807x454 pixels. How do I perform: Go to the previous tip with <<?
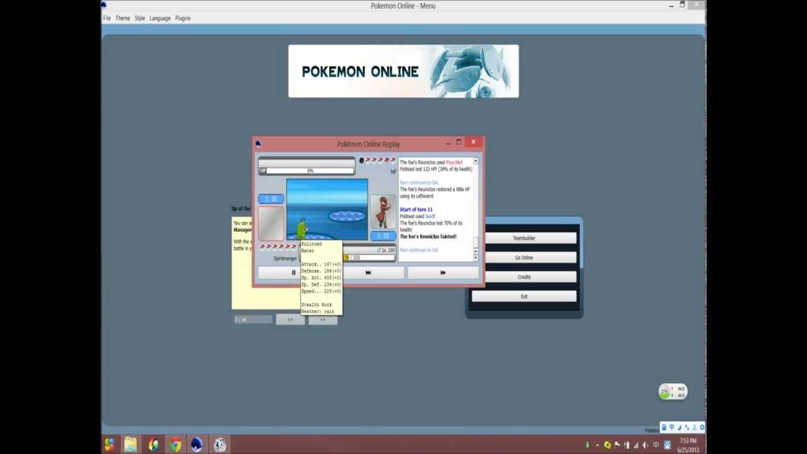coord(290,320)
